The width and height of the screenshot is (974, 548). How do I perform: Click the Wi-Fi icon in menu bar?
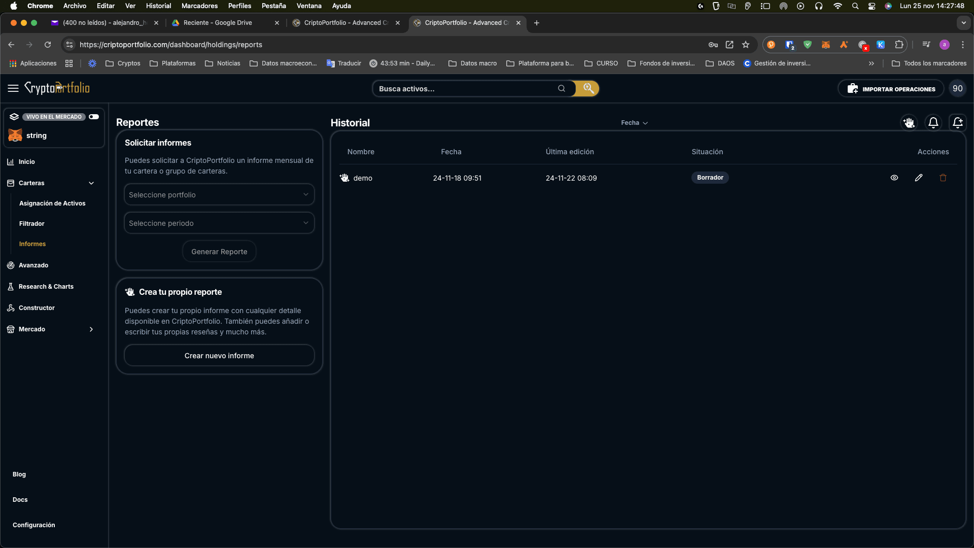click(838, 6)
